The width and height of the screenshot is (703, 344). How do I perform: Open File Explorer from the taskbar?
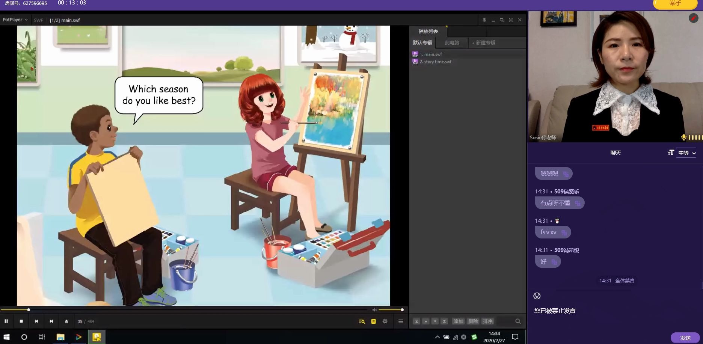point(60,337)
